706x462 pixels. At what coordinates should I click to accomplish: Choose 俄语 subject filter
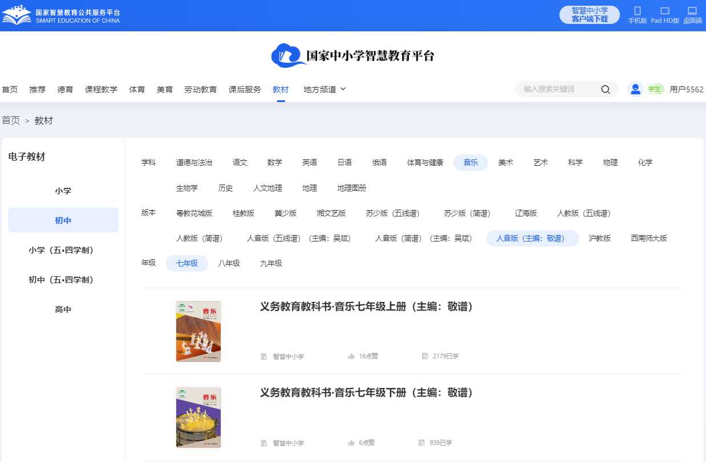coord(380,162)
